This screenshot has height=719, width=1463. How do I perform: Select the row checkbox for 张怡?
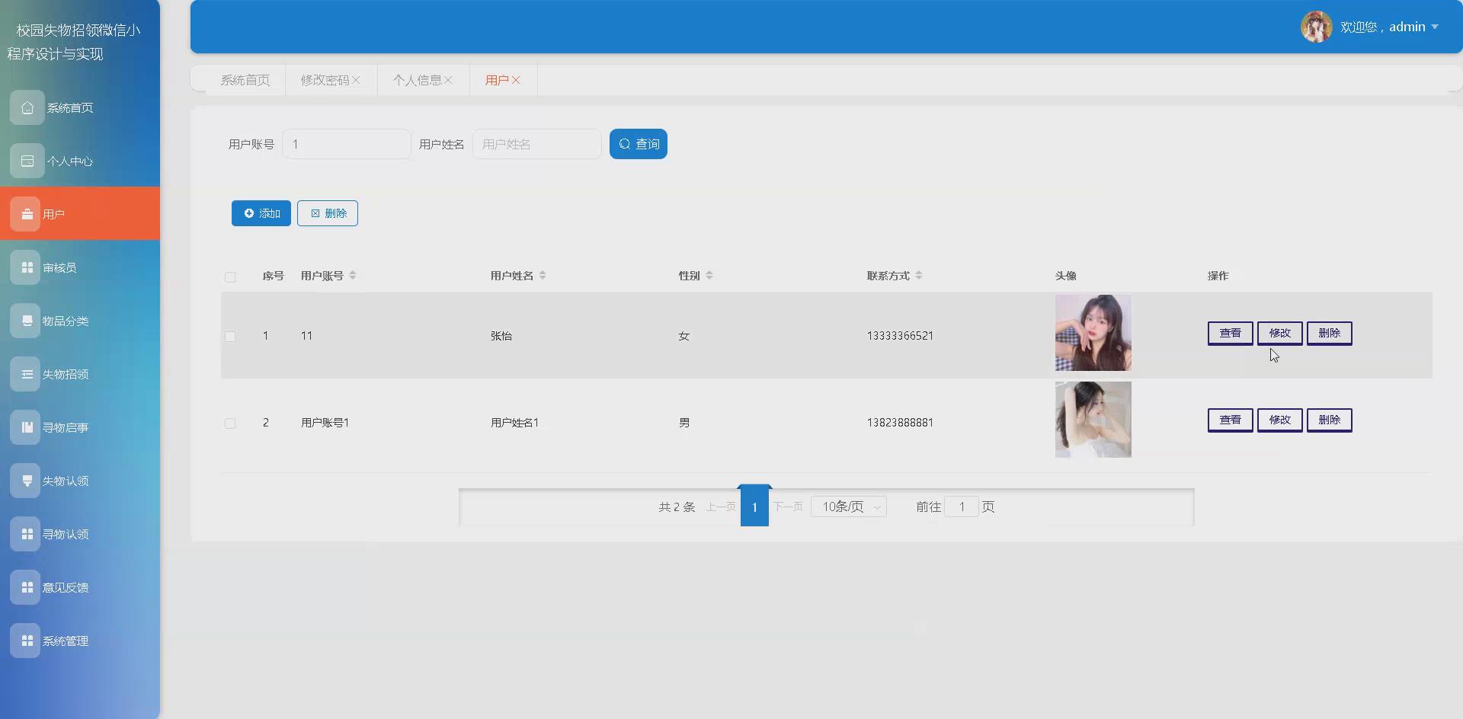[231, 335]
